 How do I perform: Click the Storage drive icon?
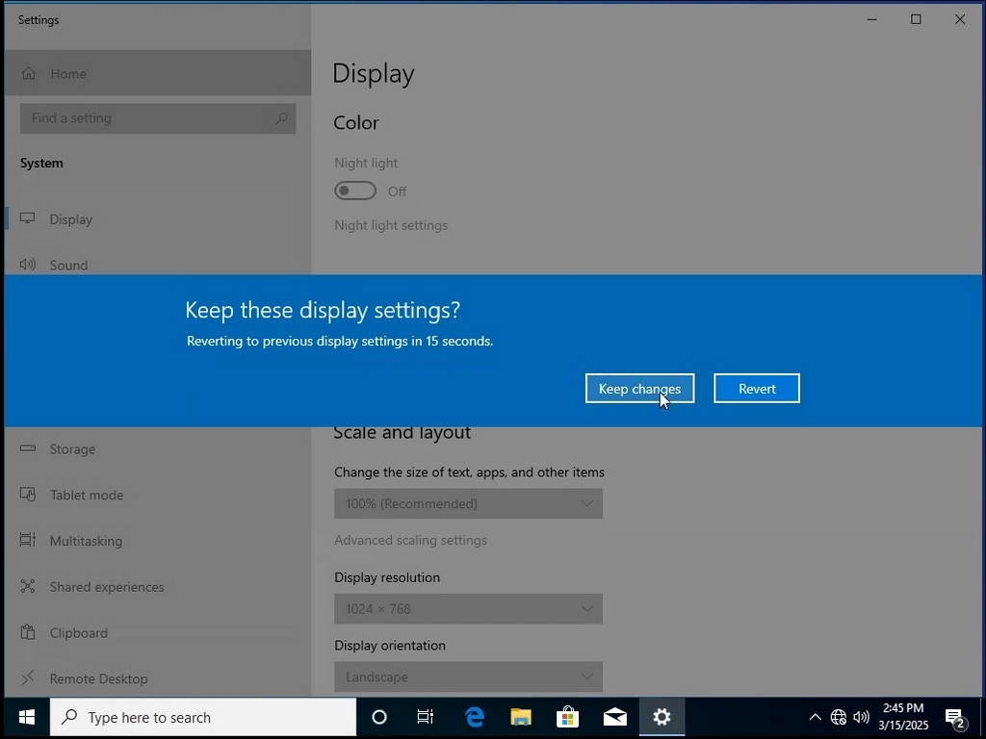click(28, 448)
